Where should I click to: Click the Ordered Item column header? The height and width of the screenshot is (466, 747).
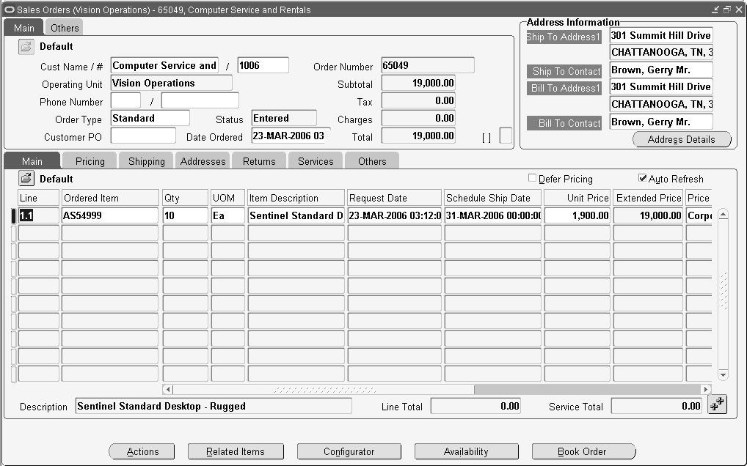click(110, 198)
